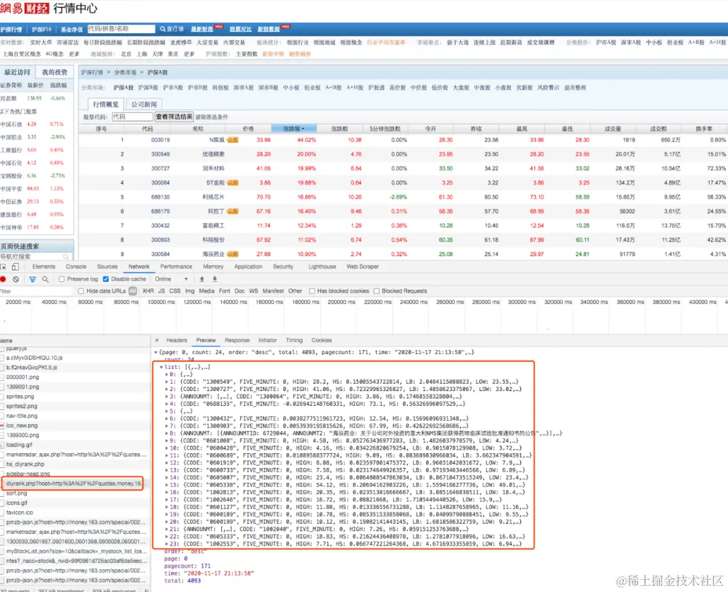Toggle the blue filter funnel icon

pyautogui.click(x=32, y=279)
